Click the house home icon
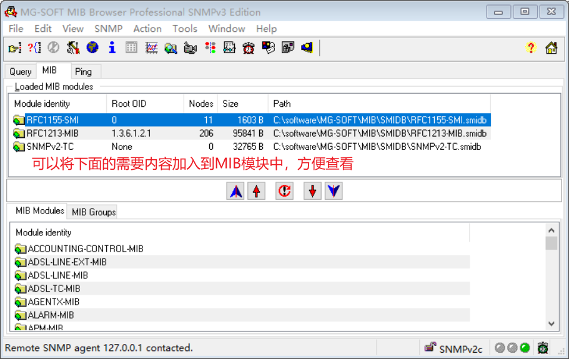 point(552,47)
